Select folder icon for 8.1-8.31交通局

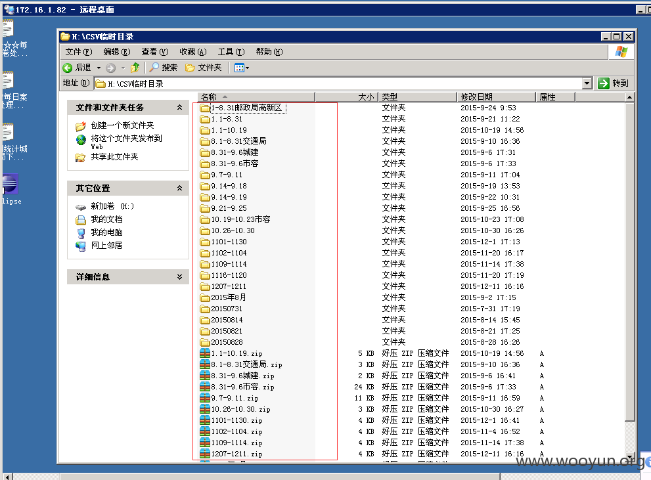point(205,141)
